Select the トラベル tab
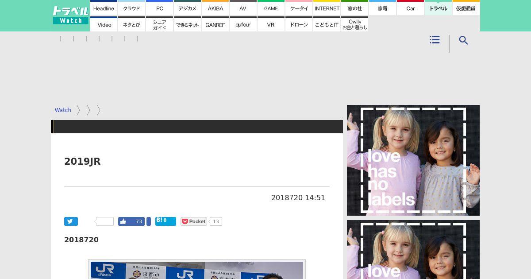 click(x=438, y=8)
